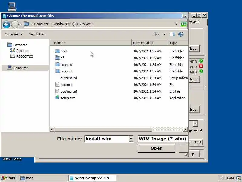Click the blyat breadcrumb segment

pos(87,24)
